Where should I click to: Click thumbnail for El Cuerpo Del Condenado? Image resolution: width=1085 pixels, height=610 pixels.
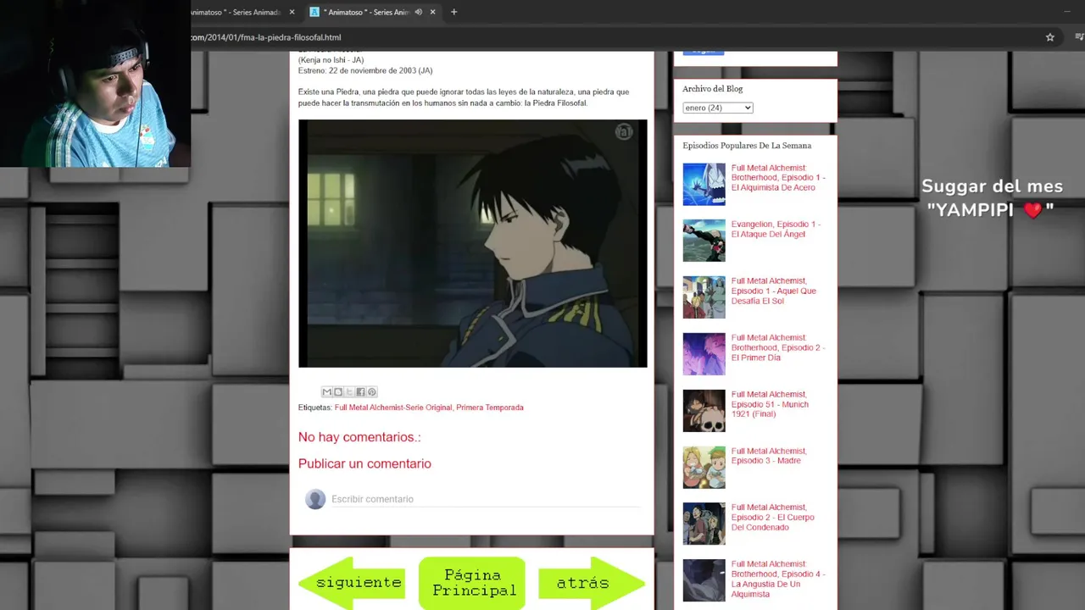[704, 524]
